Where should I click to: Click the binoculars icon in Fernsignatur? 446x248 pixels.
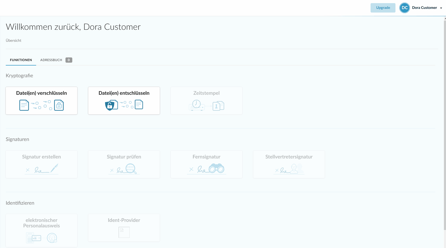[x=216, y=168]
